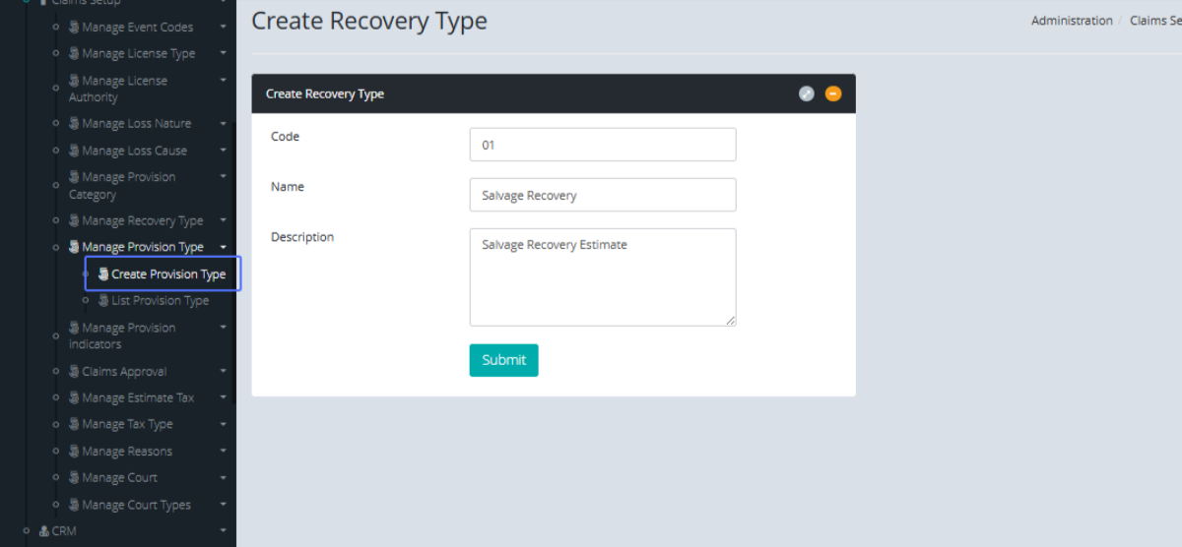Screen dimensions: 1182x547
Task: Click the Code input field
Action: pos(602,145)
